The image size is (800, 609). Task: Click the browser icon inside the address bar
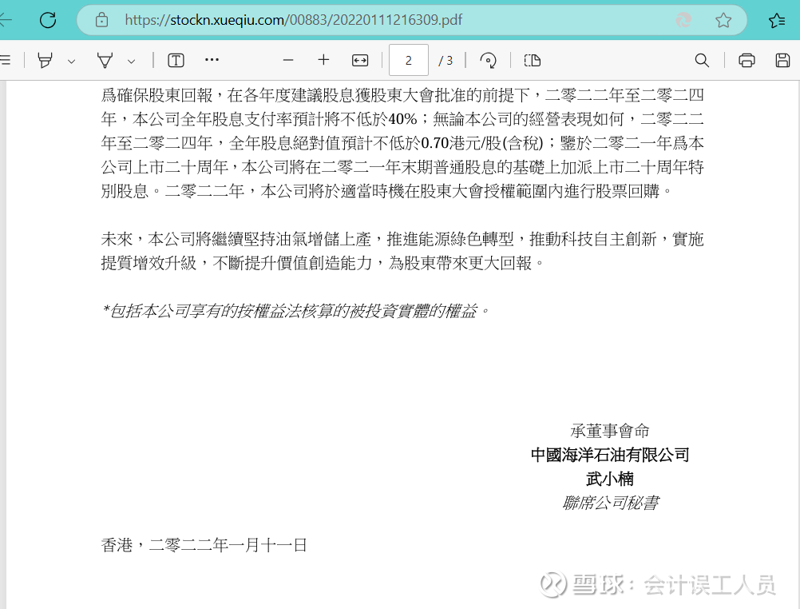[683, 20]
